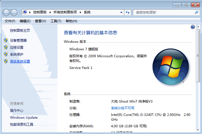Open 远程设置 link
Viewport: 202px width, 134px height.
[x=17, y=47]
